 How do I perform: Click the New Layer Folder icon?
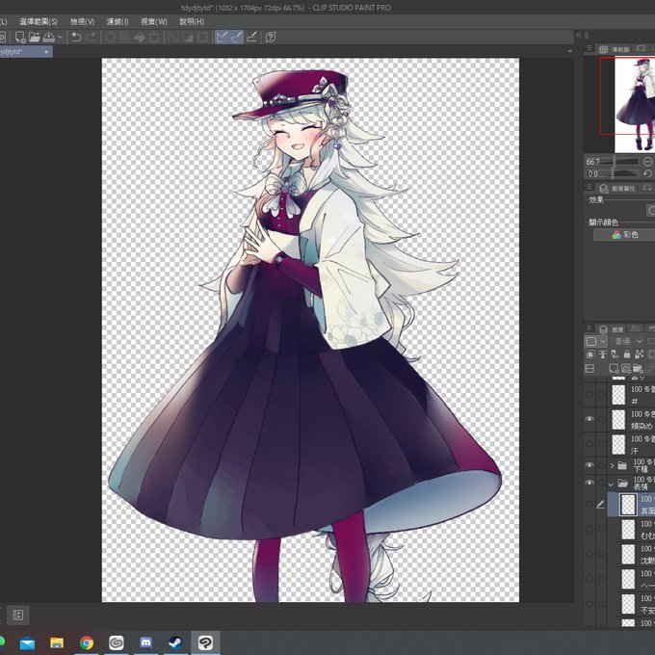638,368
